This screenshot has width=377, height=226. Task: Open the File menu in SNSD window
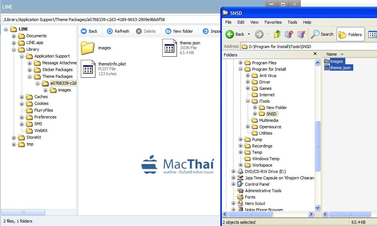(228, 22)
